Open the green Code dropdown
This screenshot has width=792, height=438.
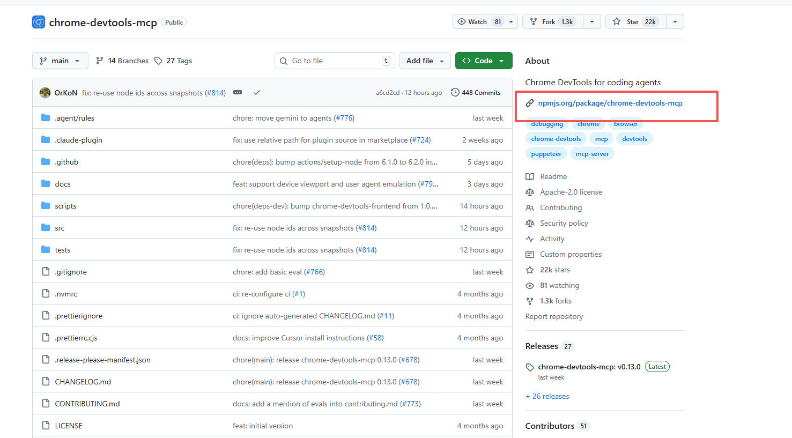point(484,61)
